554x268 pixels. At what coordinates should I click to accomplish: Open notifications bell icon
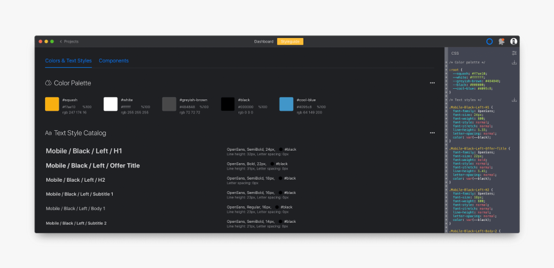pos(501,41)
